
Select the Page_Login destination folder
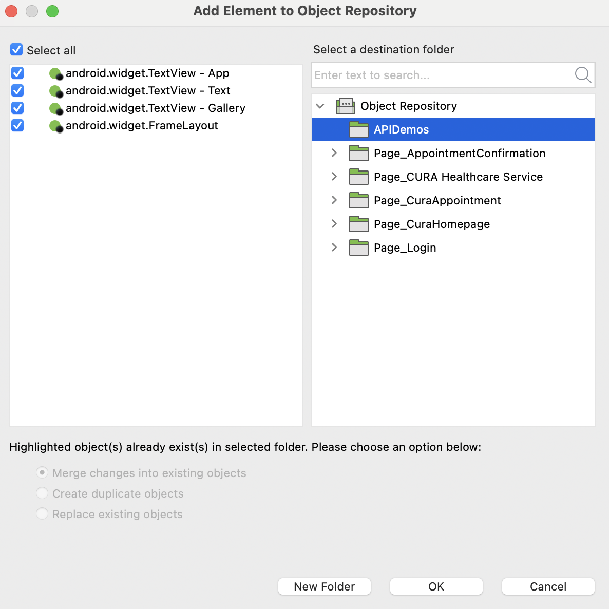[x=405, y=248]
